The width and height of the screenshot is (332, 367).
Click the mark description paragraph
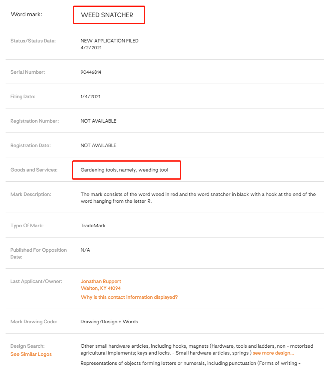(x=198, y=198)
